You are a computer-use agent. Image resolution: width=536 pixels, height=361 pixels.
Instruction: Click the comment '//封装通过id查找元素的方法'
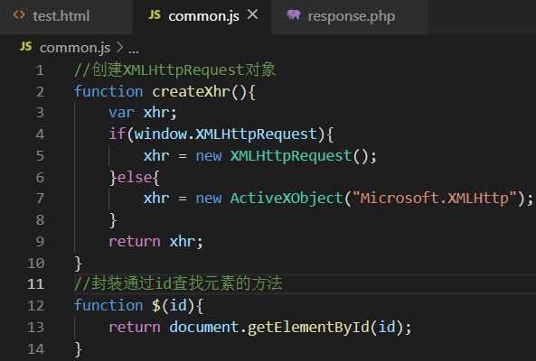click(178, 283)
